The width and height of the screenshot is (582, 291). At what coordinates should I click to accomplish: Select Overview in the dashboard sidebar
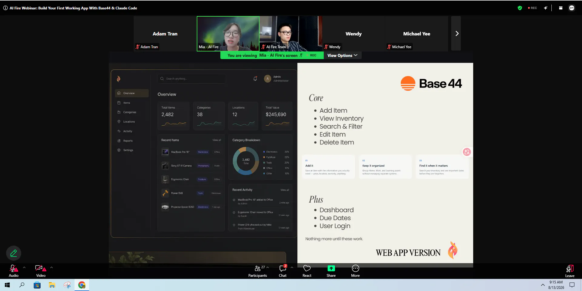132,93
